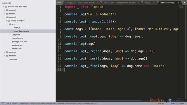Open the tab list dropdown arrow
The height and width of the screenshot is (105, 187).
184,2
